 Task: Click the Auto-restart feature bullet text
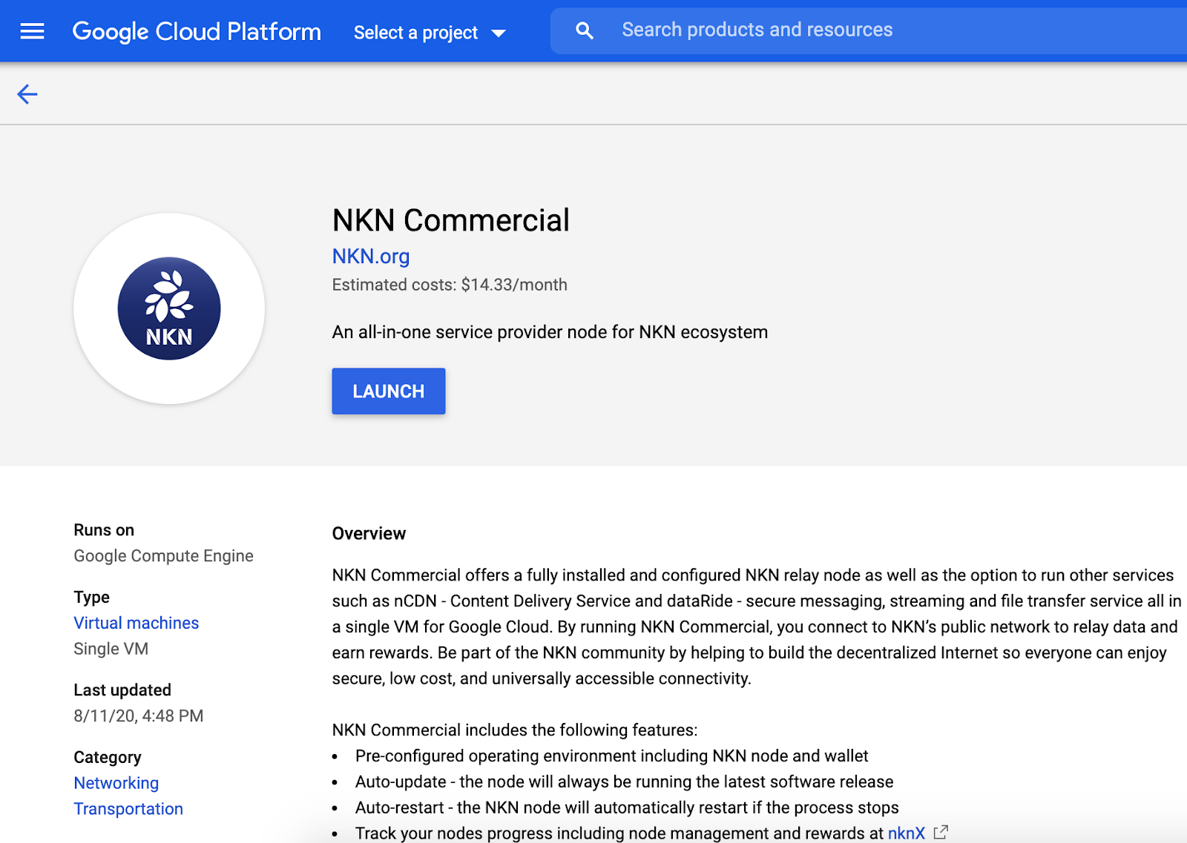pyautogui.click(x=627, y=807)
